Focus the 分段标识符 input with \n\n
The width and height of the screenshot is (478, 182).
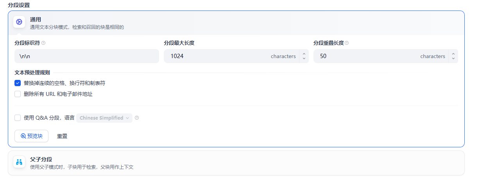[87, 56]
